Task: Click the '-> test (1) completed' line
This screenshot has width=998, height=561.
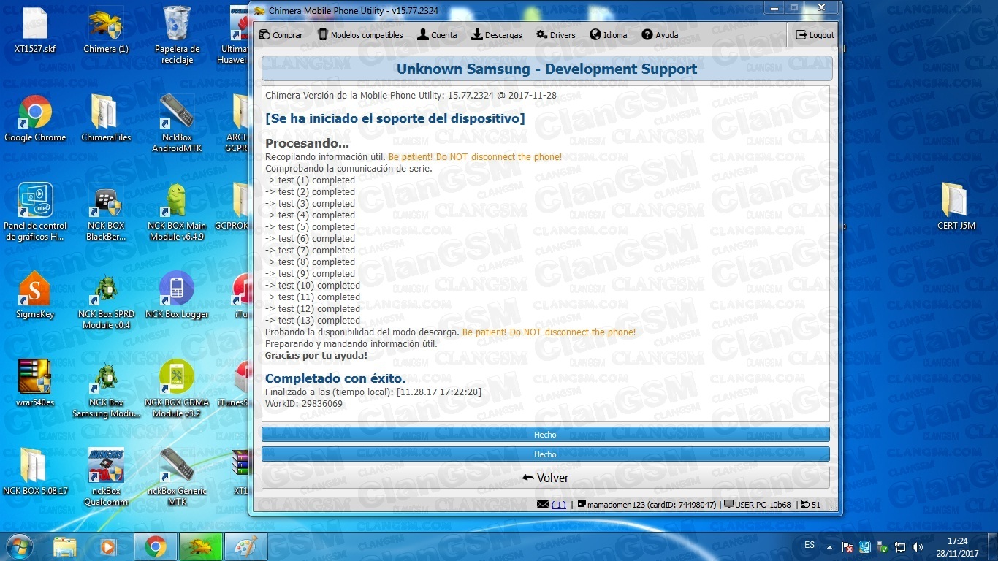Action: click(x=310, y=180)
